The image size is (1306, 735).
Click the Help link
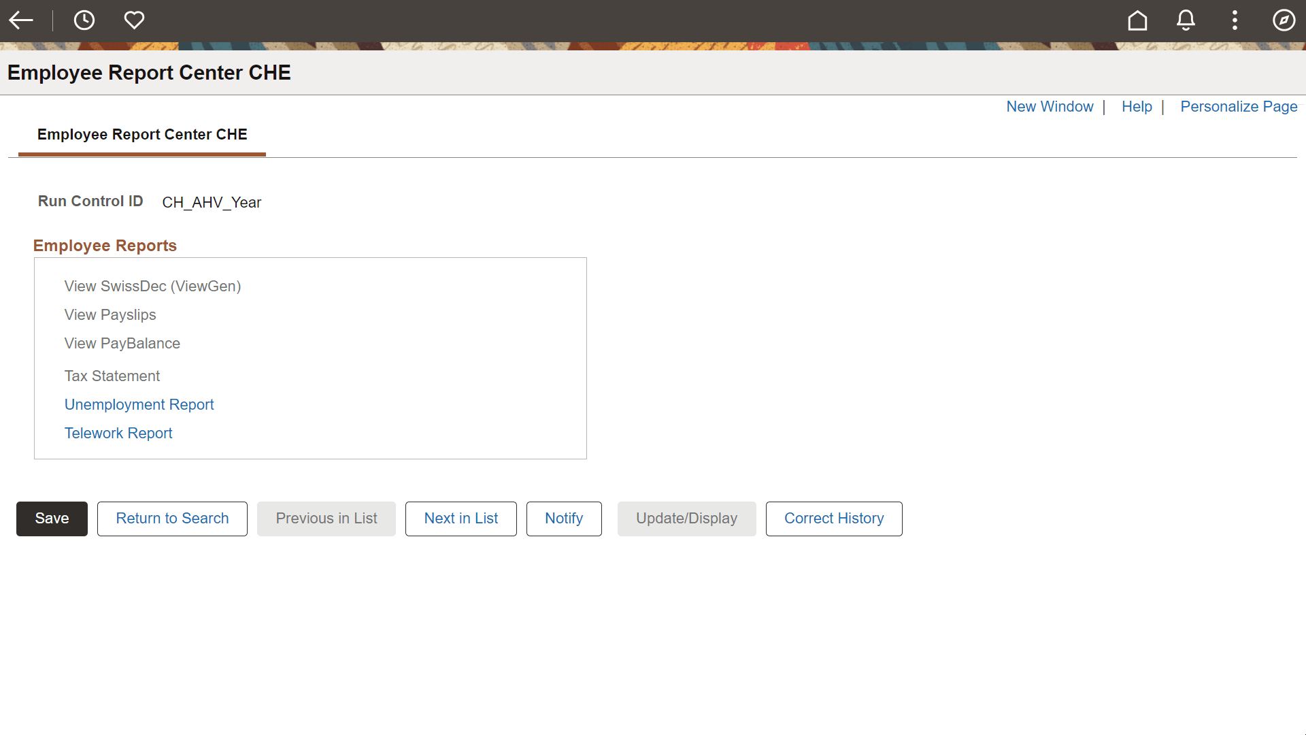[1137, 107]
